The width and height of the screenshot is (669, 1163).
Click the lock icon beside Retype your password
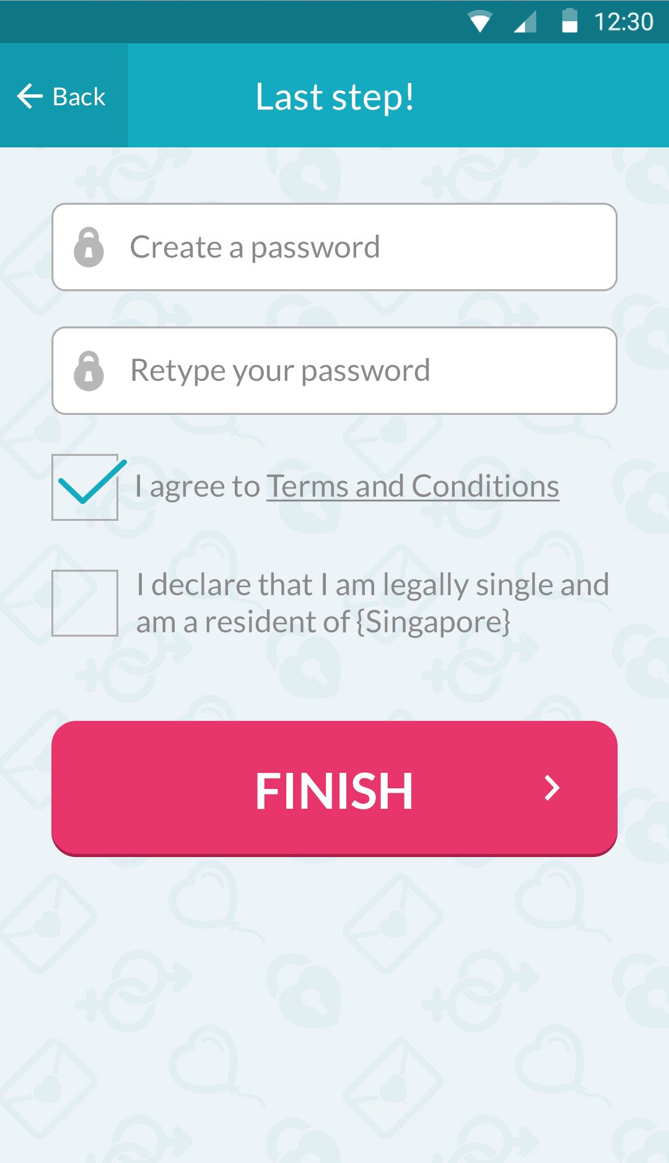[89, 371]
